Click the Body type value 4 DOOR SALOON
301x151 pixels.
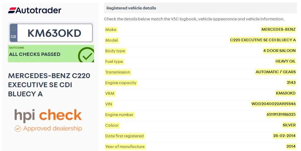coord(279,51)
